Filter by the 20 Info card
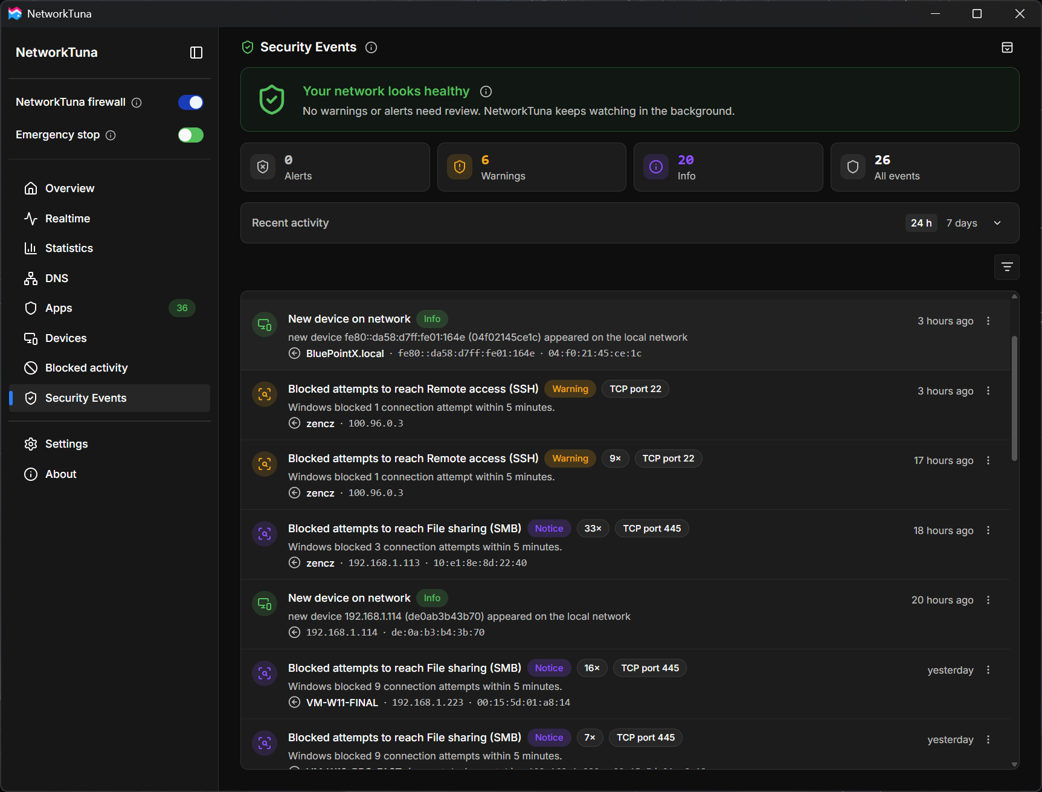The width and height of the screenshot is (1042, 792). (728, 167)
